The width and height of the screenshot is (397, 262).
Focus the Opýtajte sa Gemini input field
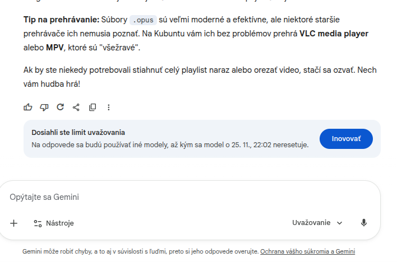coord(168,197)
